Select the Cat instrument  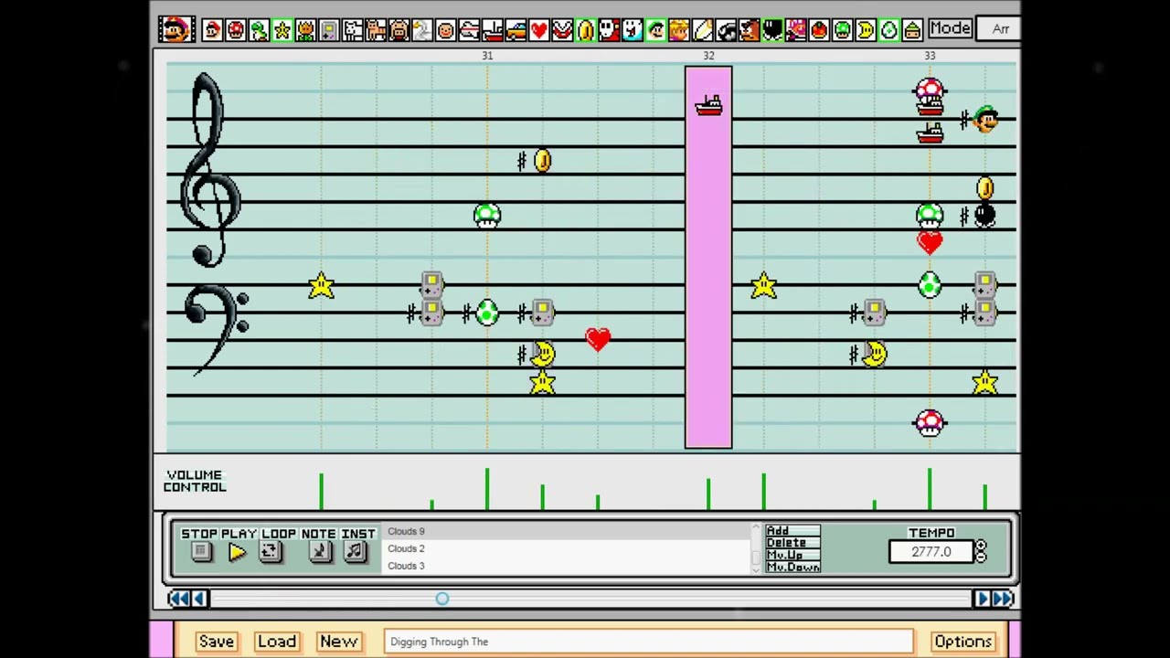(x=376, y=30)
